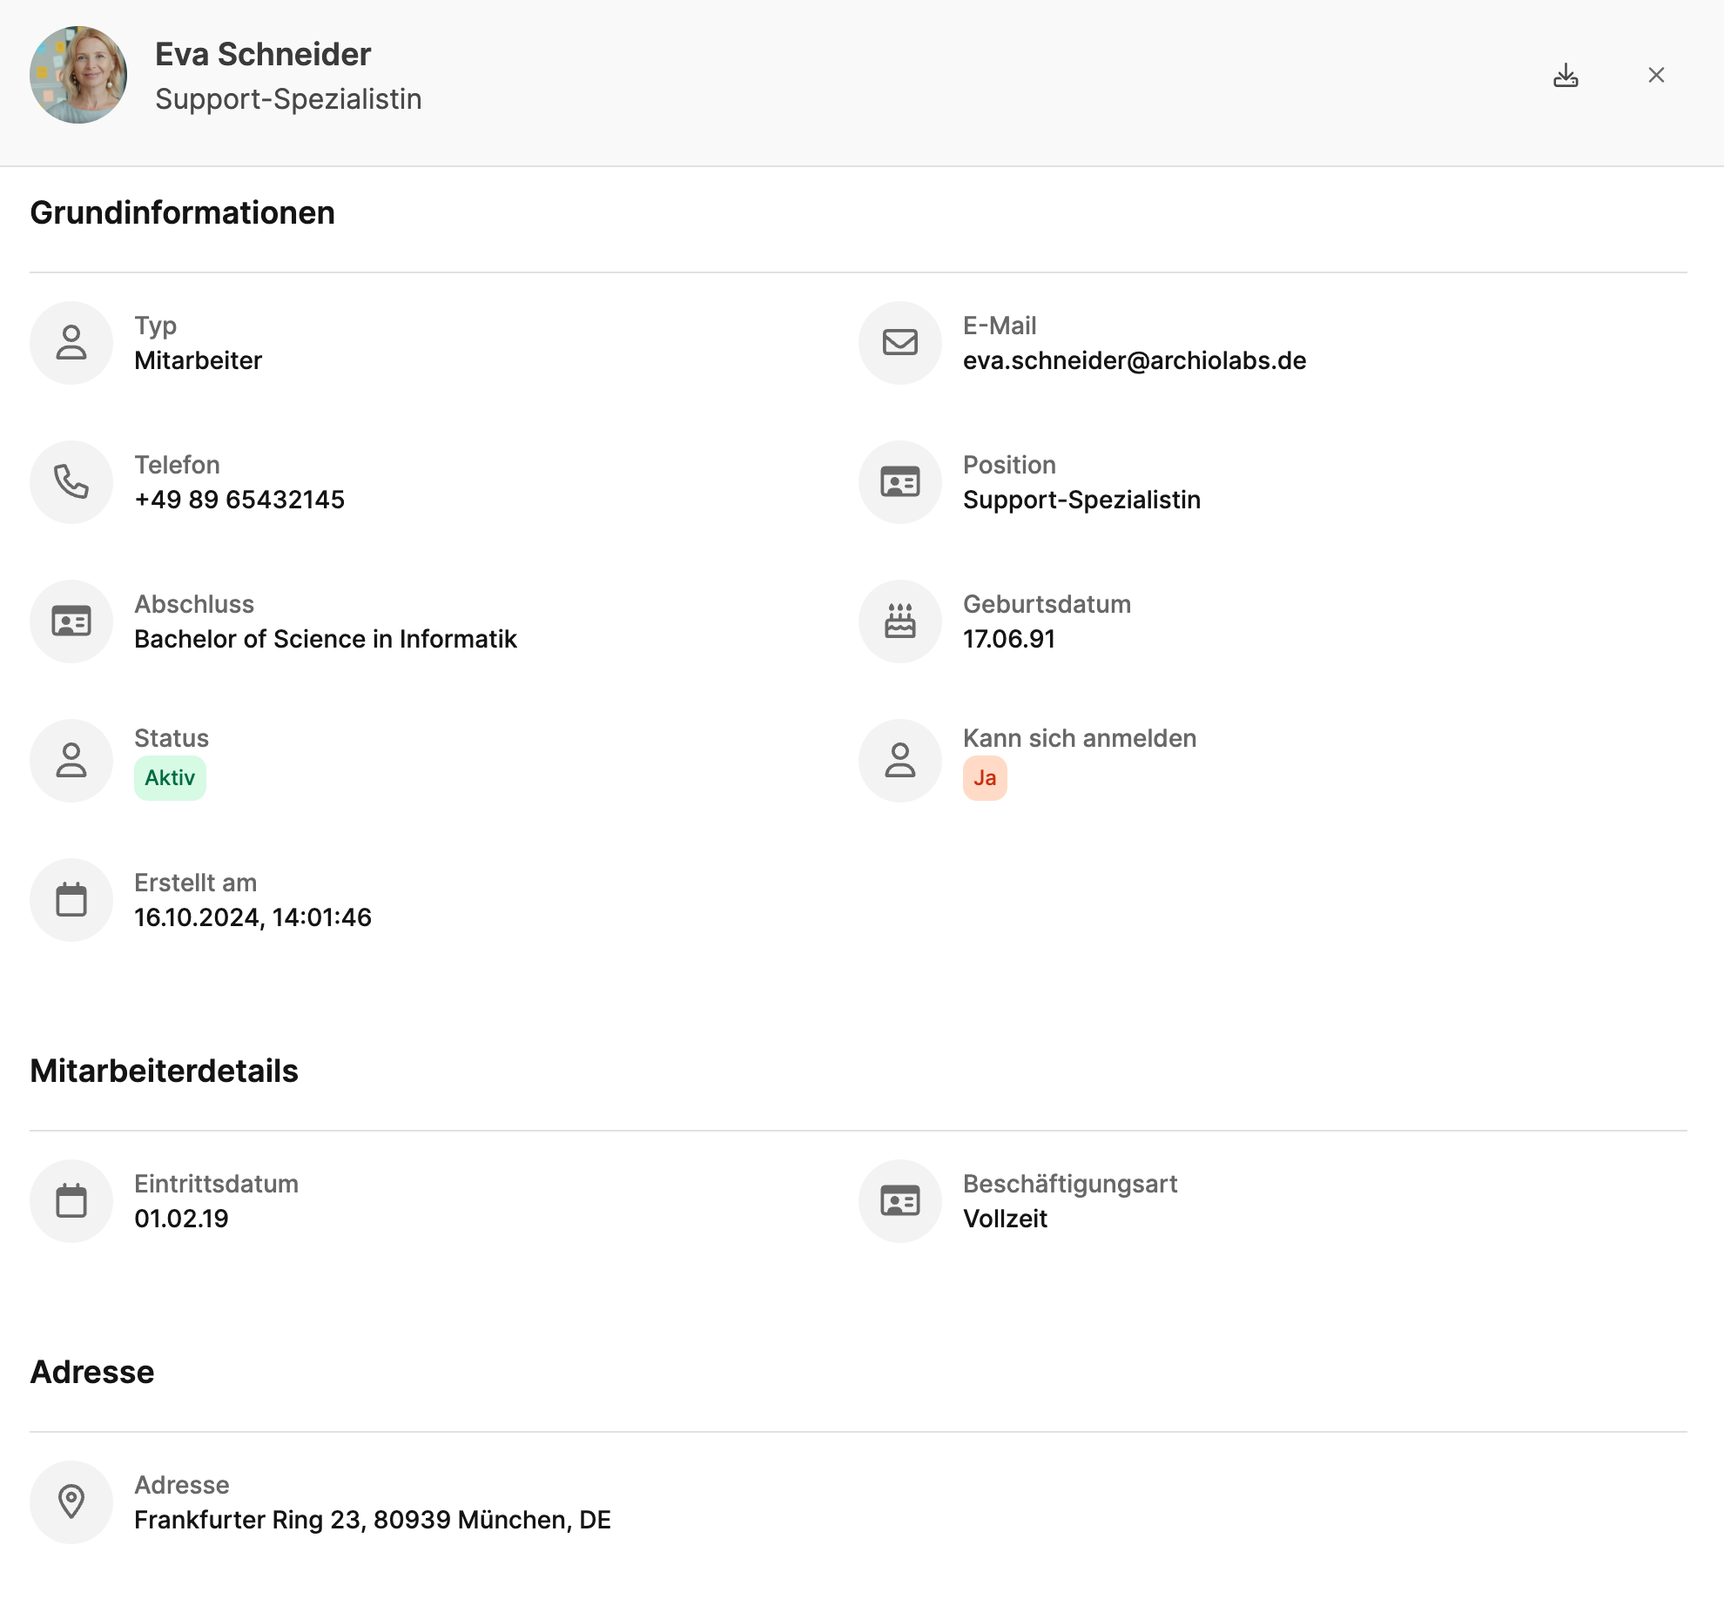
Task: Click the map pin icon beside Adresse
Action: click(71, 1501)
